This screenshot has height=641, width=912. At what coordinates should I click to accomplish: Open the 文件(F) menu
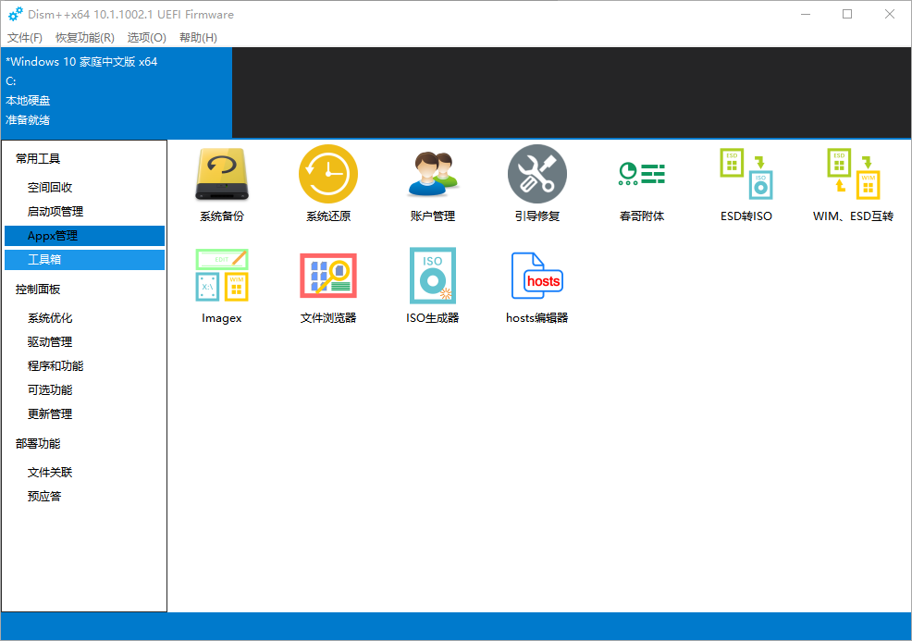pyautogui.click(x=25, y=38)
